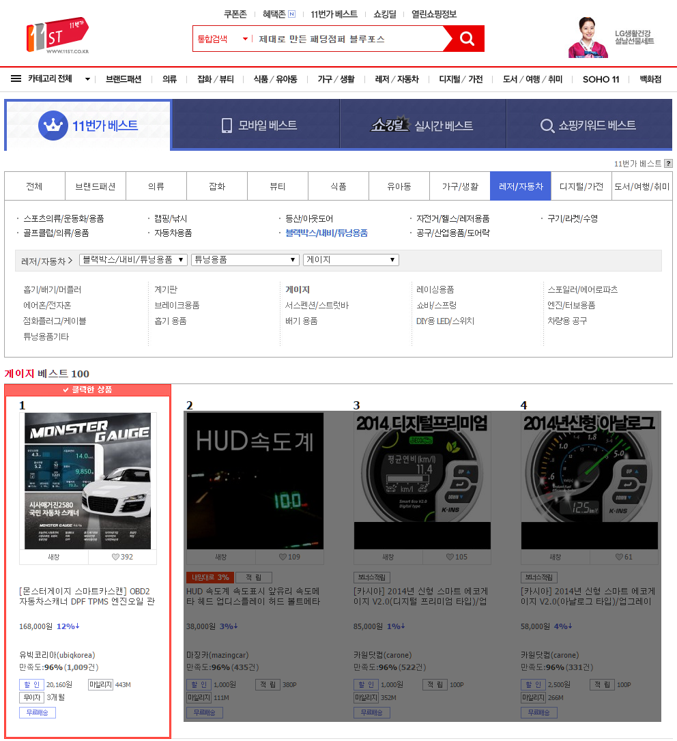Viewport: 677px width, 741px height.
Task: Click the 내맘대로 3% badge
Action: click(x=210, y=577)
